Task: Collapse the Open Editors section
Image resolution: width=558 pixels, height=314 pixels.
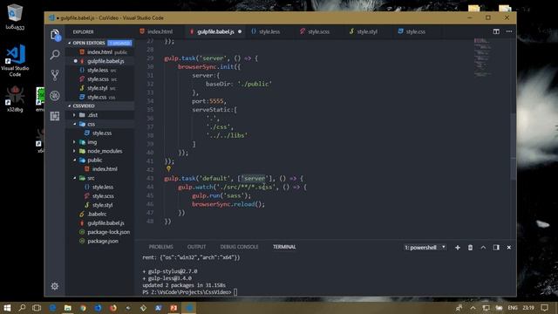Action: pos(89,43)
